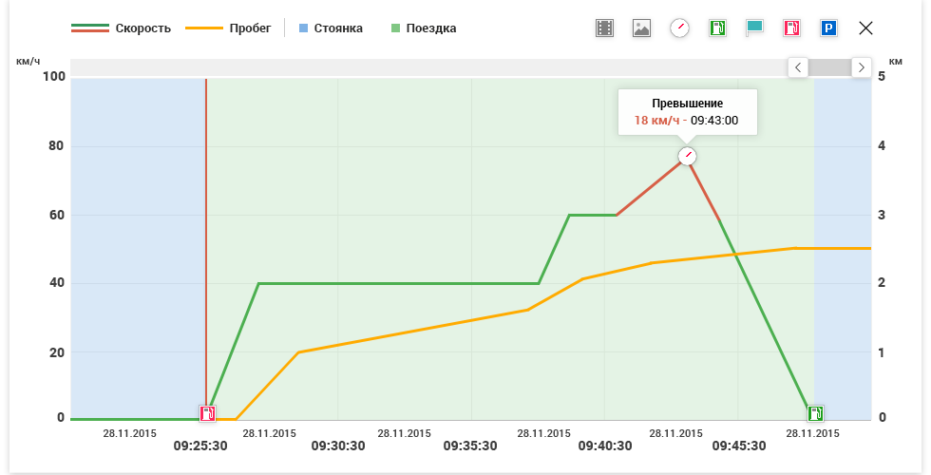Image resolution: width=931 pixels, height=475 pixels.
Task: Click the Превышение tooltip box
Action: click(x=687, y=112)
